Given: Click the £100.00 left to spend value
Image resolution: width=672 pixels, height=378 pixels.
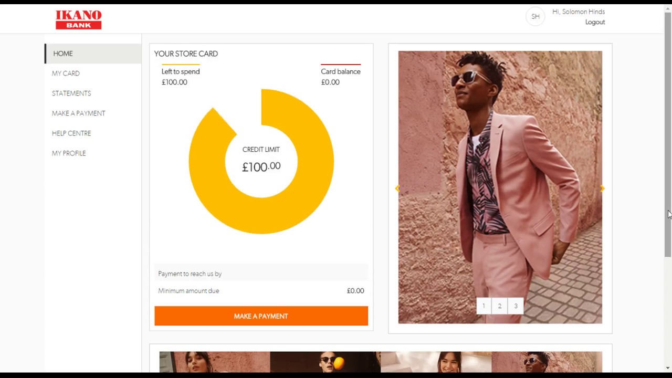Looking at the screenshot, I should pos(174,82).
